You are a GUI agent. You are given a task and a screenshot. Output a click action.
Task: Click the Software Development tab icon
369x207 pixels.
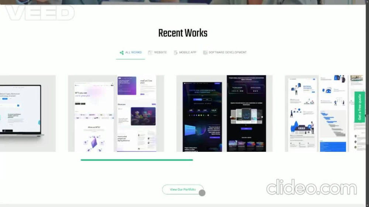pyautogui.click(x=205, y=53)
